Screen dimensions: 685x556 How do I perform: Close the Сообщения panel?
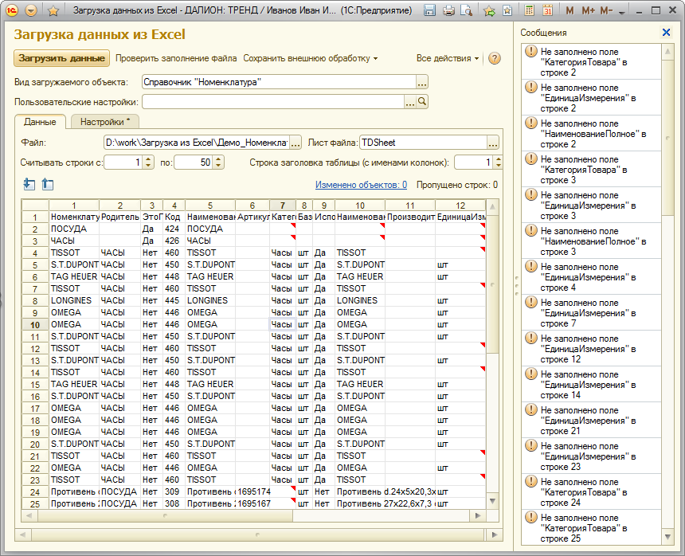coord(667,33)
